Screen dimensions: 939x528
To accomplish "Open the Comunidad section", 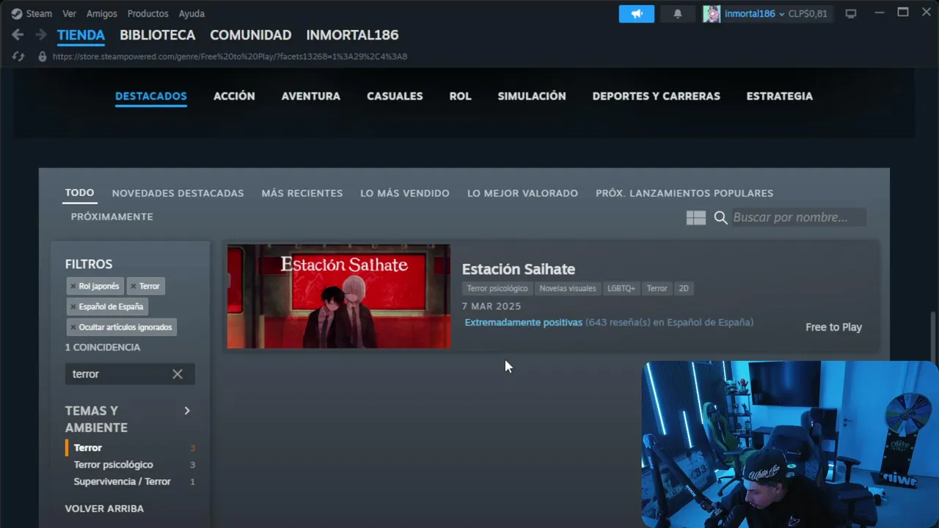I will (x=251, y=35).
